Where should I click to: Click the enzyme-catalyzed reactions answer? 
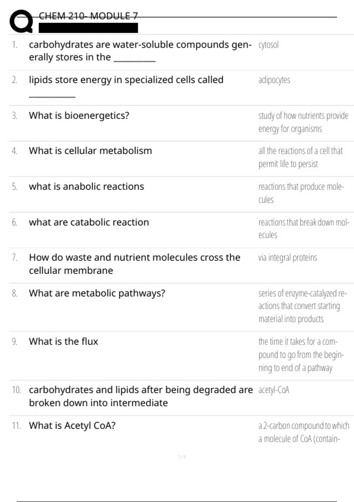302,306
